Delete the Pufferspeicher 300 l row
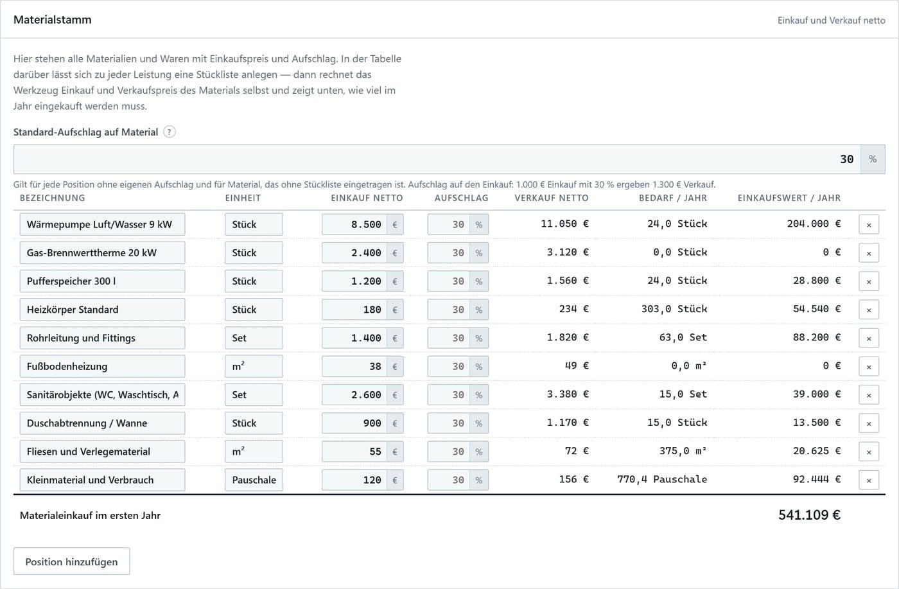This screenshot has width=899, height=589. (x=869, y=281)
